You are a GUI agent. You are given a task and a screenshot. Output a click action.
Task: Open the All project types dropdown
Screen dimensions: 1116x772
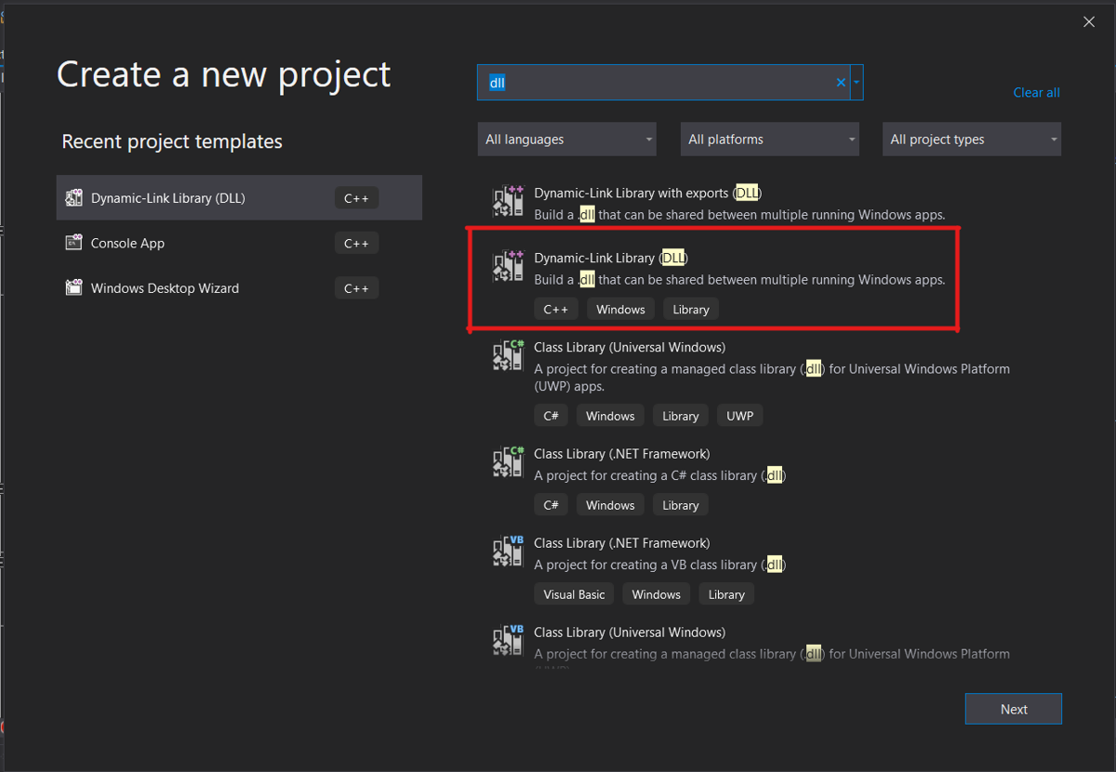pos(972,140)
